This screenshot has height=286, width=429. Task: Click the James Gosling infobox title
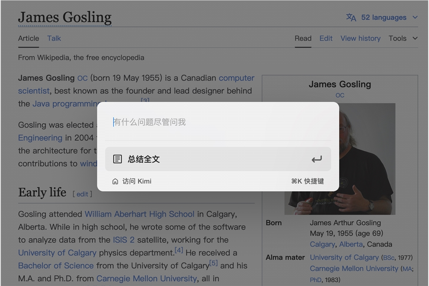click(340, 84)
